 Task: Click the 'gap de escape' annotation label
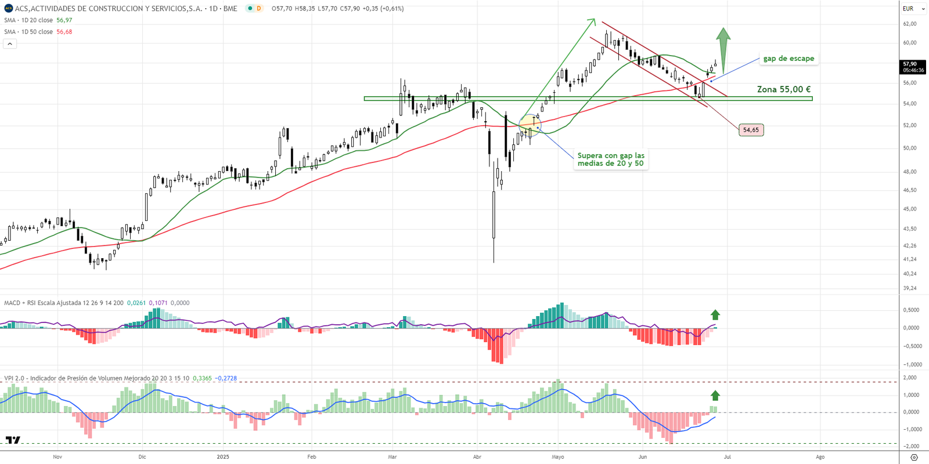pyautogui.click(x=788, y=59)
